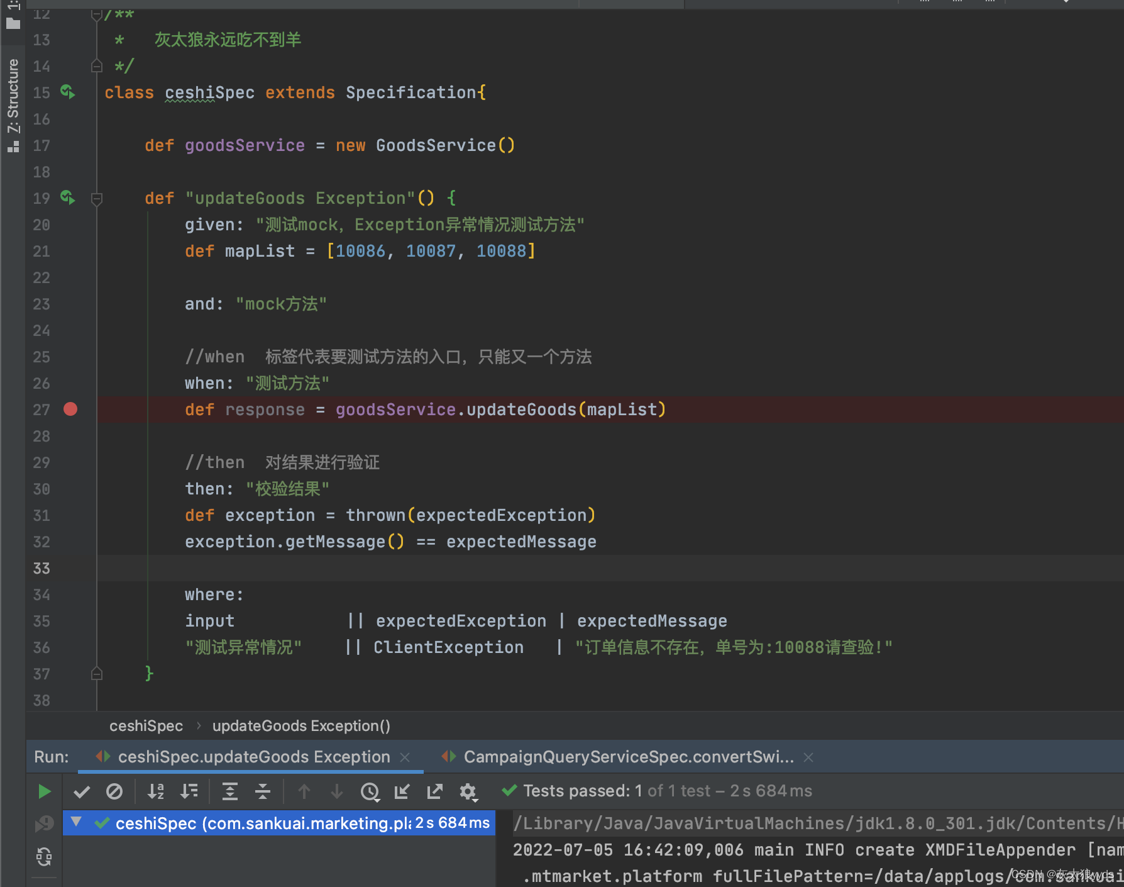Viewport: 1124px width, 887px height.
Task: Click the Tests passed status text
Action: (x=668, y=791)
